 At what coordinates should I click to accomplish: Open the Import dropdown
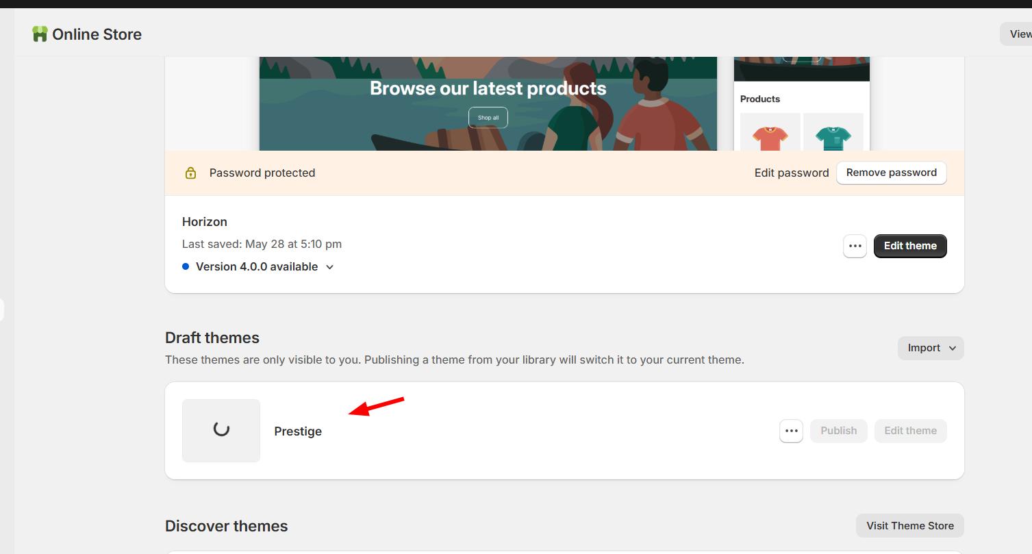click(931, 348)
